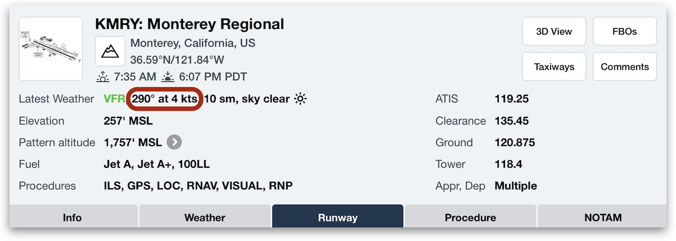Open the 3D View button
This screenshot has width=676, height=241.
554,31
